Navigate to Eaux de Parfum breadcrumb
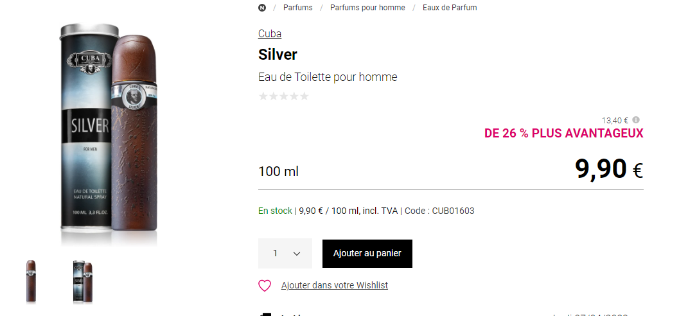The width and height of the screenshot is (679, 316). point(450,8)
